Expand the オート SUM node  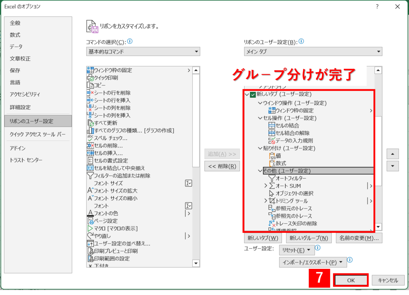click(266, 186)
